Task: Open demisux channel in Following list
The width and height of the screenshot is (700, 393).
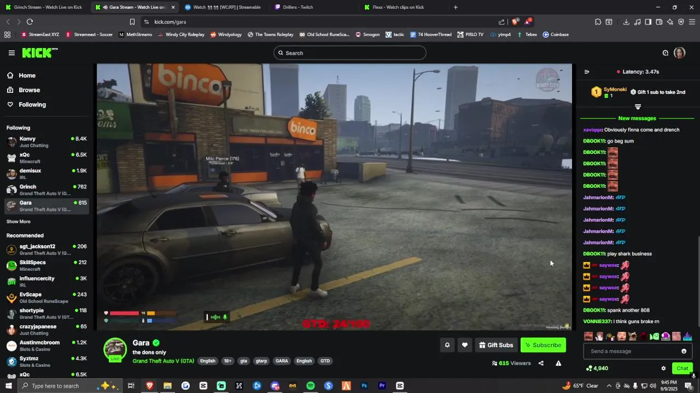Action: [x=46, y=174]
